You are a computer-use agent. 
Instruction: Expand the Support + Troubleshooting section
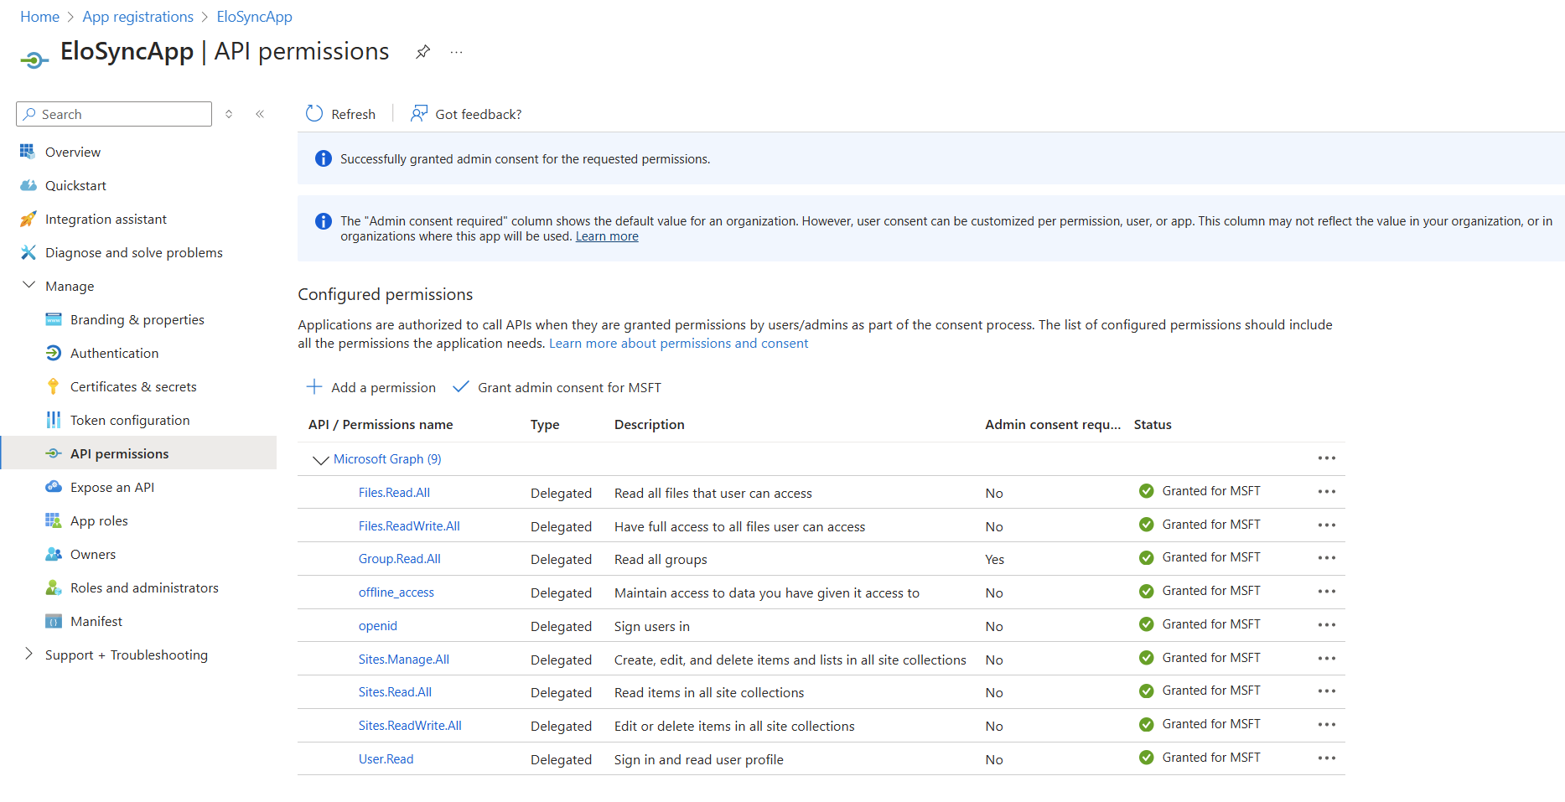(29, 654)
